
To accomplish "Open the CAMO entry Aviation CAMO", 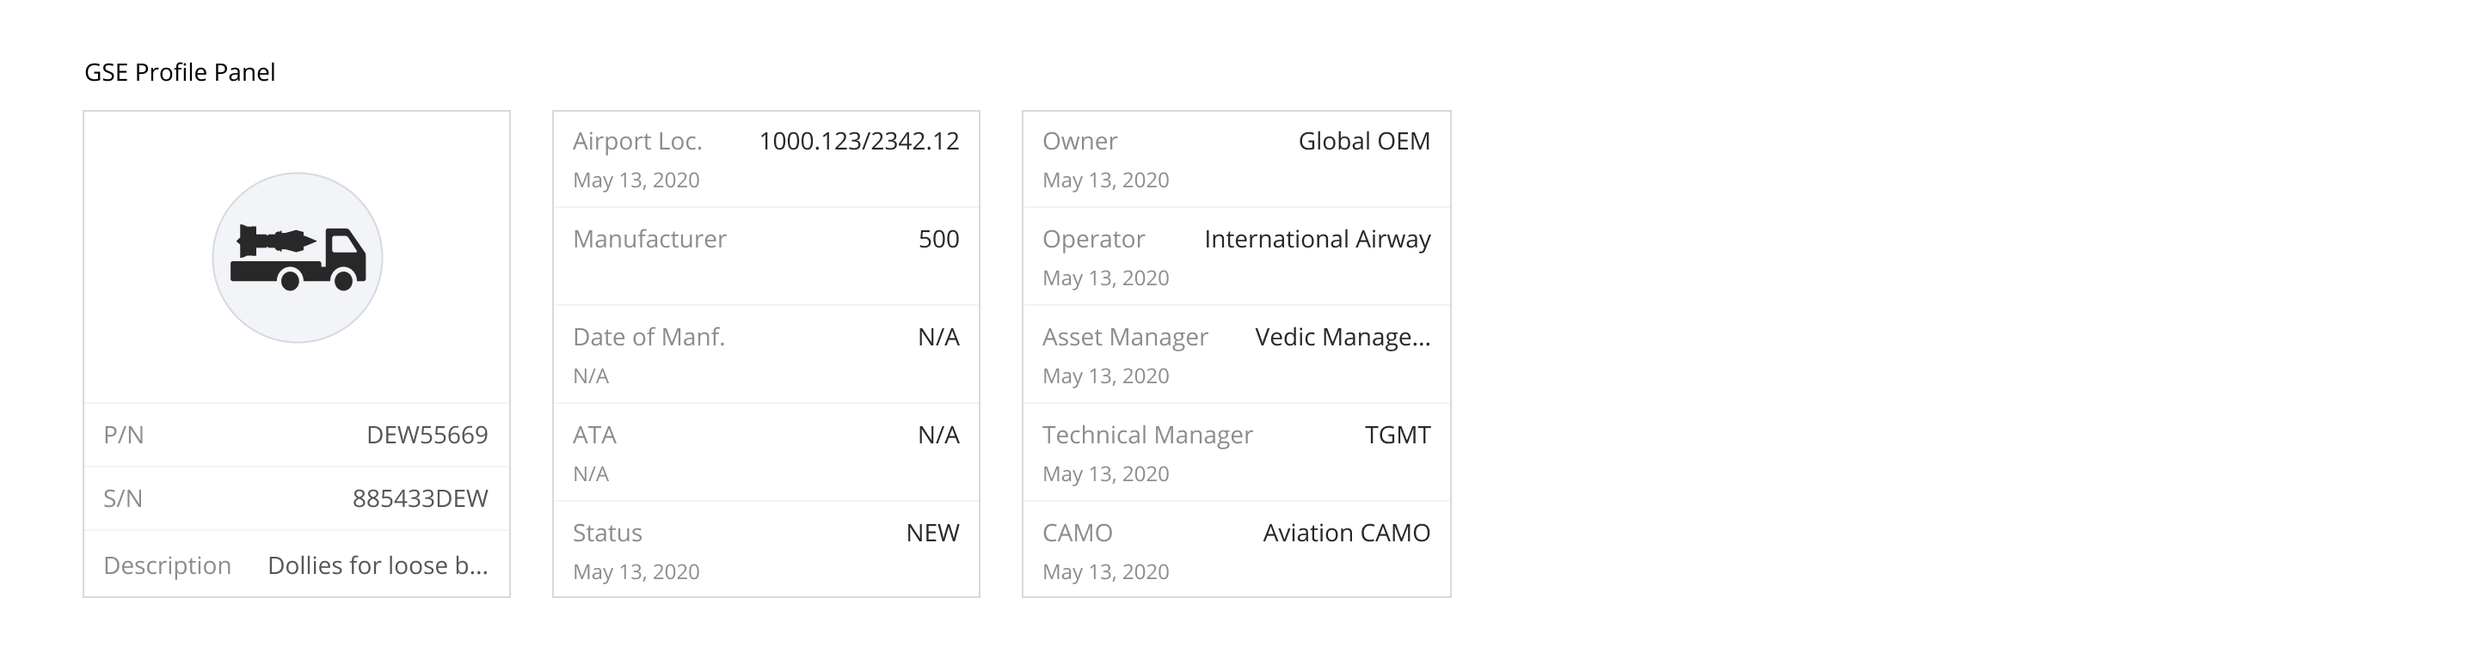I will coord(1346,533).
